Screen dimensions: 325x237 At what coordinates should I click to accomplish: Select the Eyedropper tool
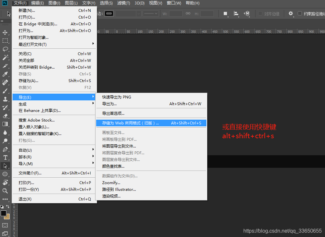[5, 74]
